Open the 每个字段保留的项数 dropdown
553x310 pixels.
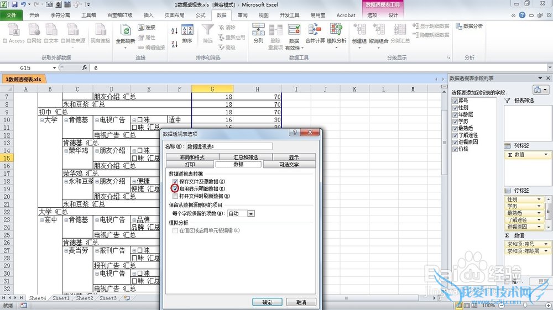point(251,213)
